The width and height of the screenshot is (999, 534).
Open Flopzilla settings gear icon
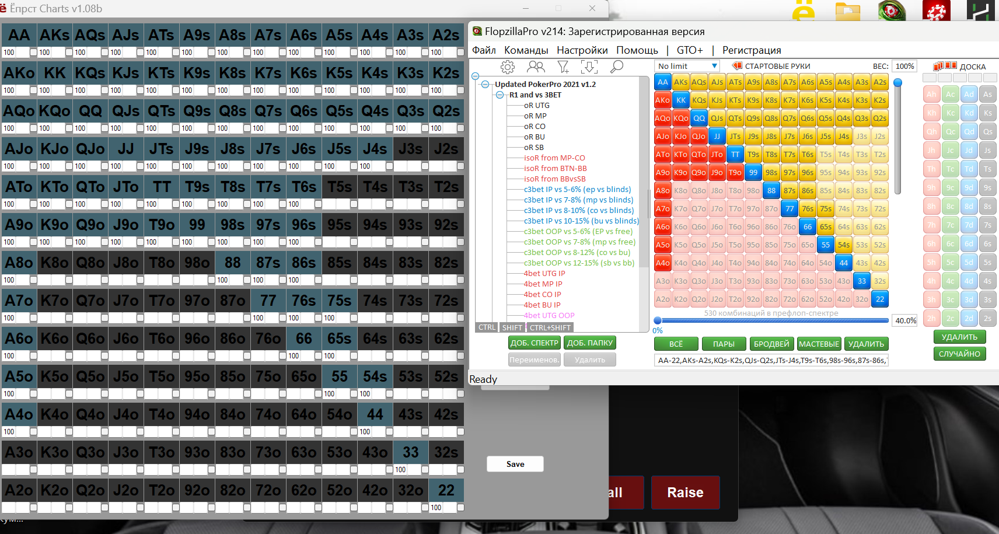point(508,67)
